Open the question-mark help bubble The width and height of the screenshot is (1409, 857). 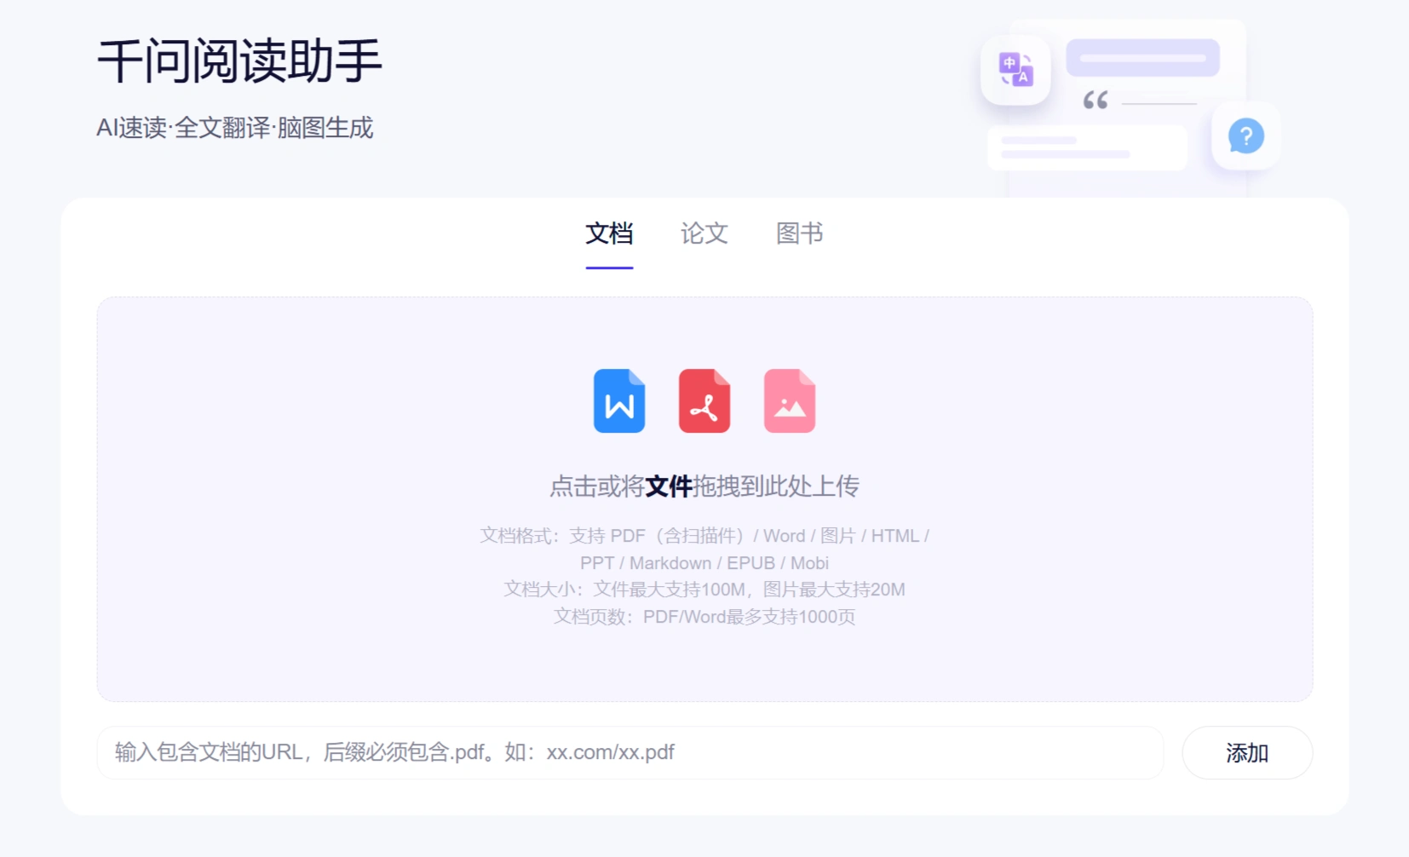pos(1245,135)
